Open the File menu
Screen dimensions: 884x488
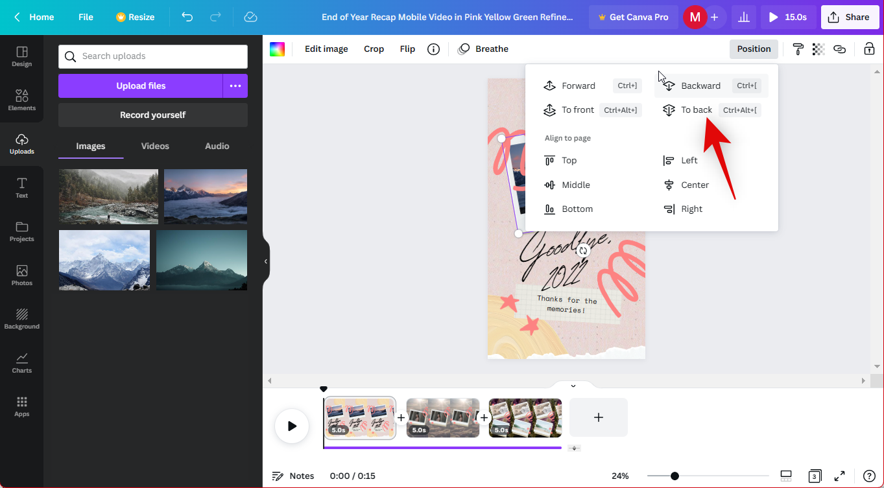tap(86, 17)
